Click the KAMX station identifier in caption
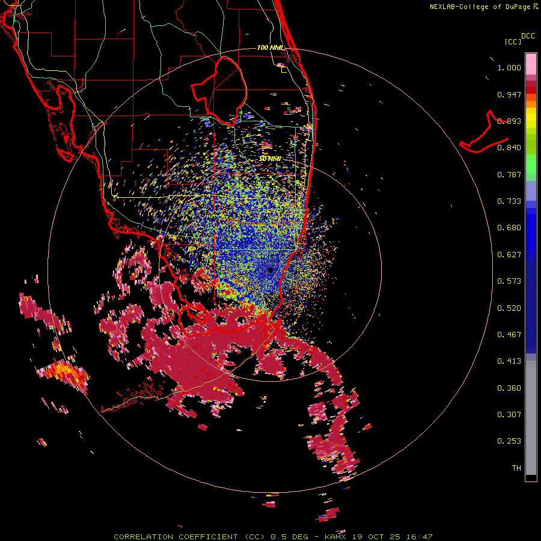The width and height of the screenshot is (541, 541). [x=335, y=537]
